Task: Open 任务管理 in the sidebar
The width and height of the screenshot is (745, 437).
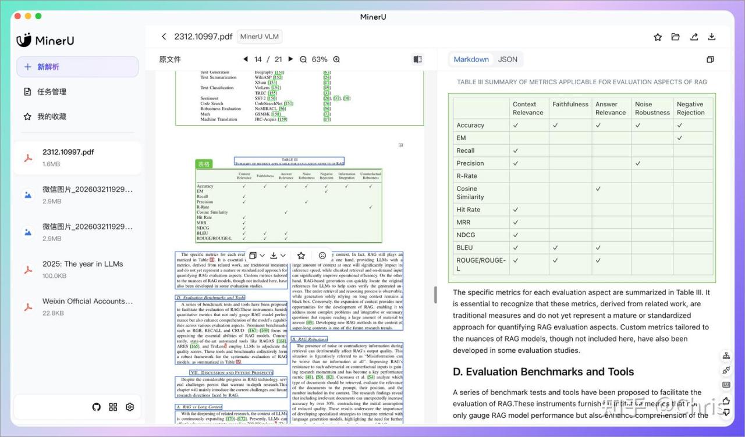Action: coord(51,92)
